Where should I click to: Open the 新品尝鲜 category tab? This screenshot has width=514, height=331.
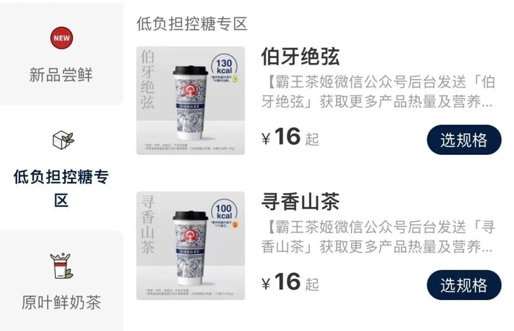61,54
